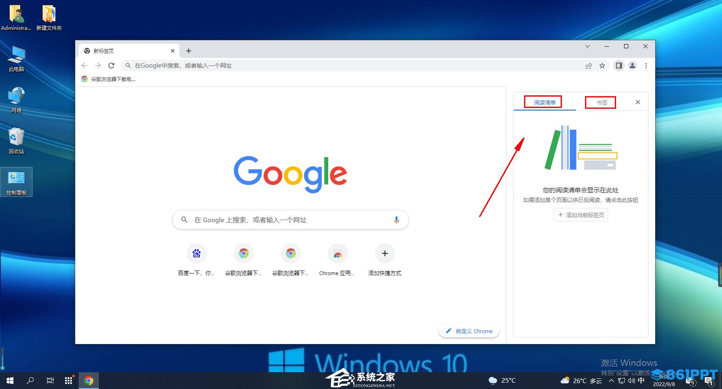Open weather widget showing 25°C
Screen dimensions: 722x389
(502, 381)
